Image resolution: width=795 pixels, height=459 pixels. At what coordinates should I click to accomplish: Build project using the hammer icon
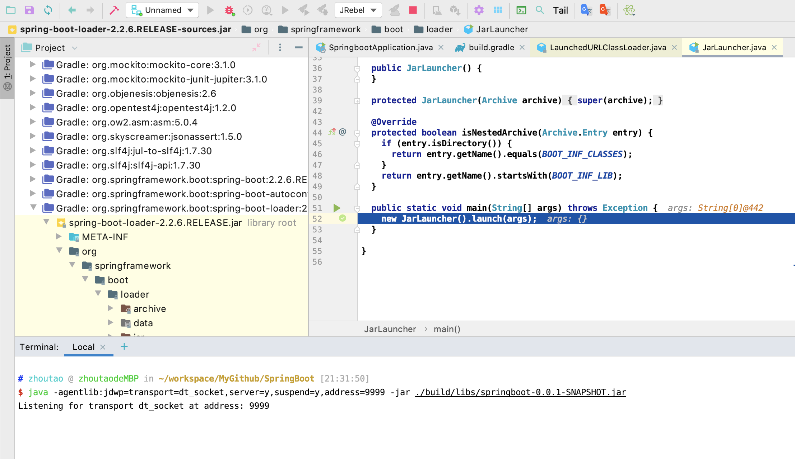click(114, 10)
